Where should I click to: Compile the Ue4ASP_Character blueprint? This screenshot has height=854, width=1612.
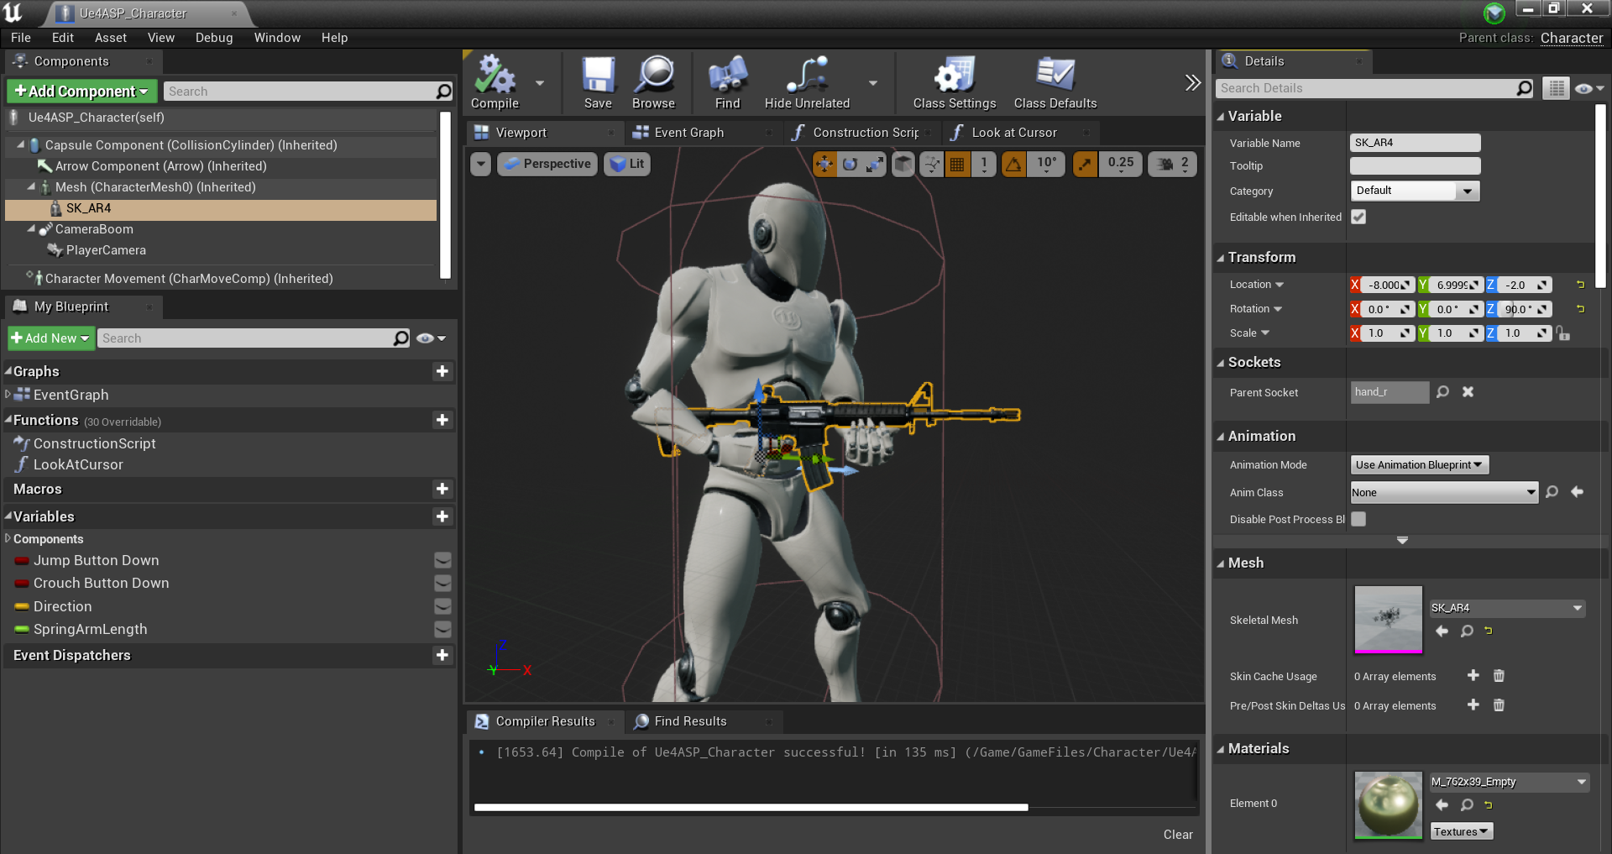(494, 81)
